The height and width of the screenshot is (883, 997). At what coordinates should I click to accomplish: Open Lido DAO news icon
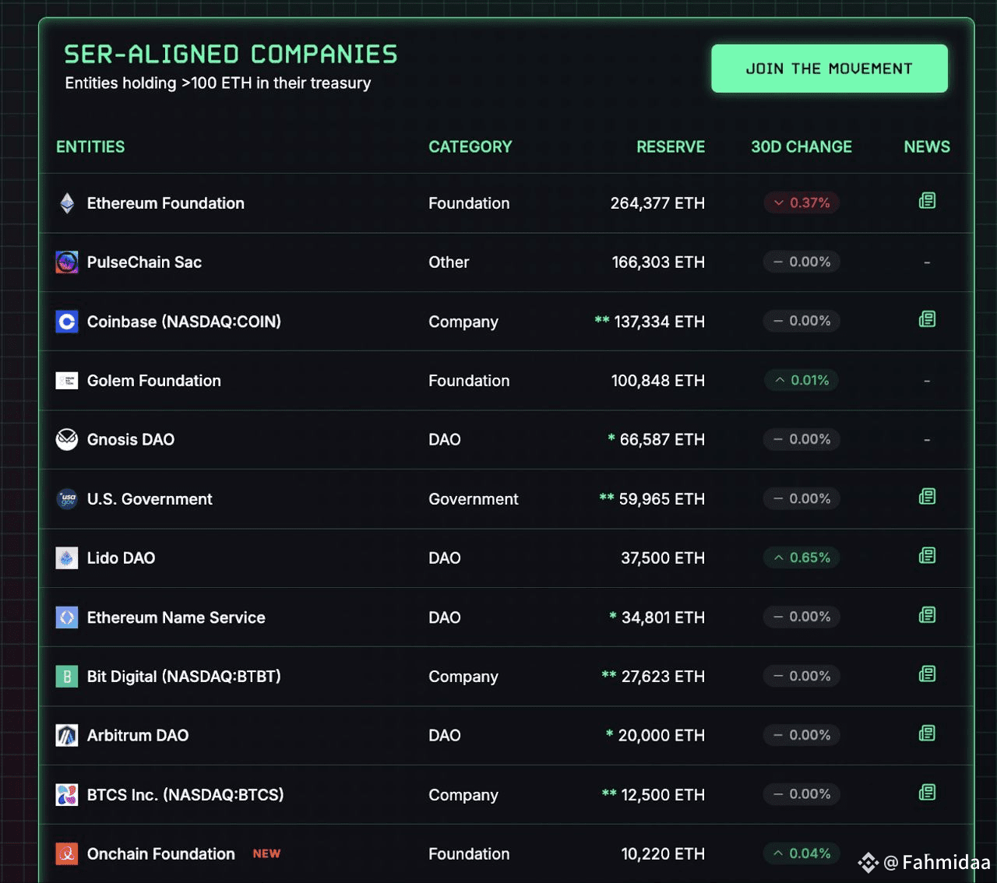coord(927,556)
